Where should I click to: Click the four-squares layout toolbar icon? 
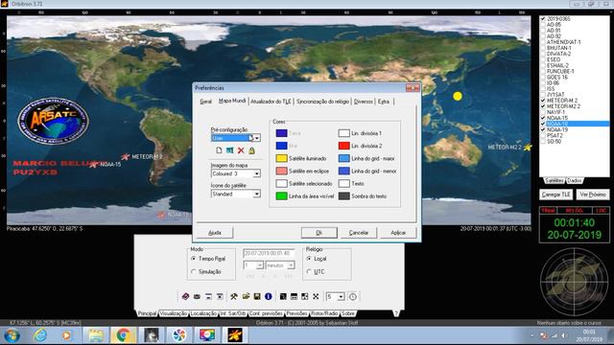[305, 296]
